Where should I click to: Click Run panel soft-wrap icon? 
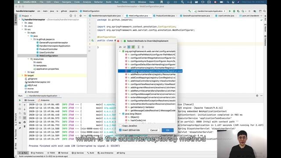tap(25, 113)
